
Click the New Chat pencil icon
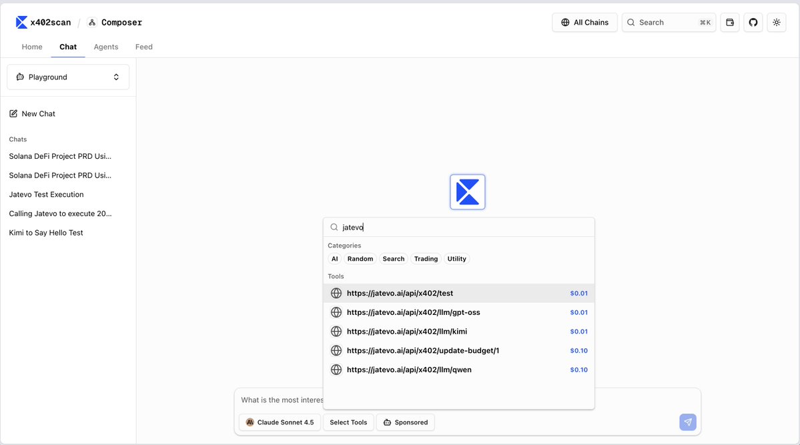(x=13, y=114)
